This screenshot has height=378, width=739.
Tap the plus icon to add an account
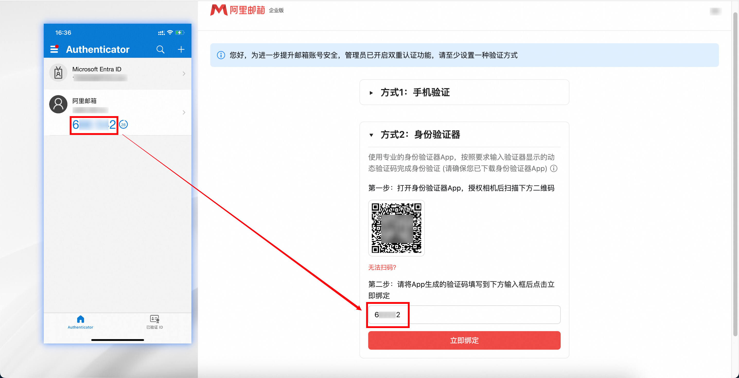(x=181, y=49)
